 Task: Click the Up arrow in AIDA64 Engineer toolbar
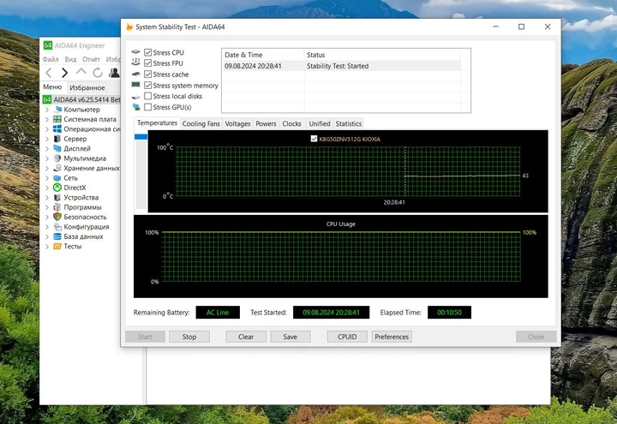(81, 72)
